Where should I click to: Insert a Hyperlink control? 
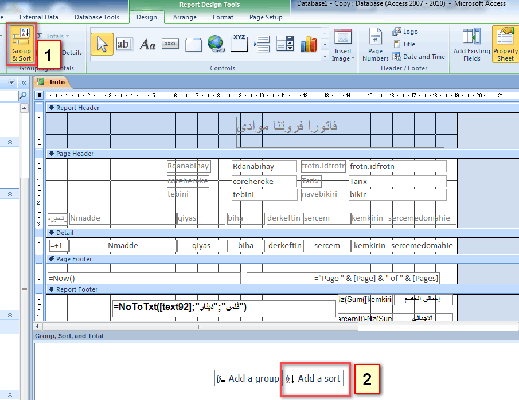[216, 44]
